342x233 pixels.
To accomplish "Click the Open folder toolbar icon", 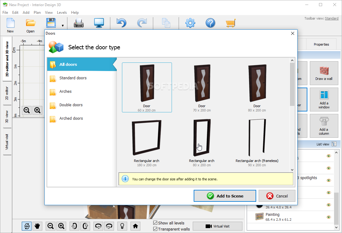I will pos(31,23).
